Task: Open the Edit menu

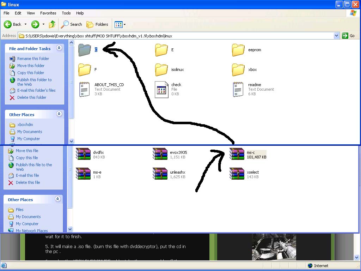Action: point(18,13)
